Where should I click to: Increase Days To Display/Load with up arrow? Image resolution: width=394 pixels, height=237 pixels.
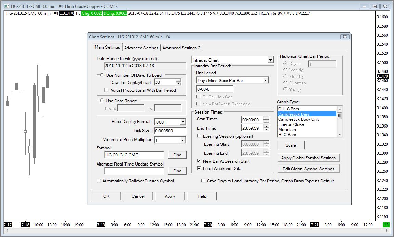[x=178, y=81]
